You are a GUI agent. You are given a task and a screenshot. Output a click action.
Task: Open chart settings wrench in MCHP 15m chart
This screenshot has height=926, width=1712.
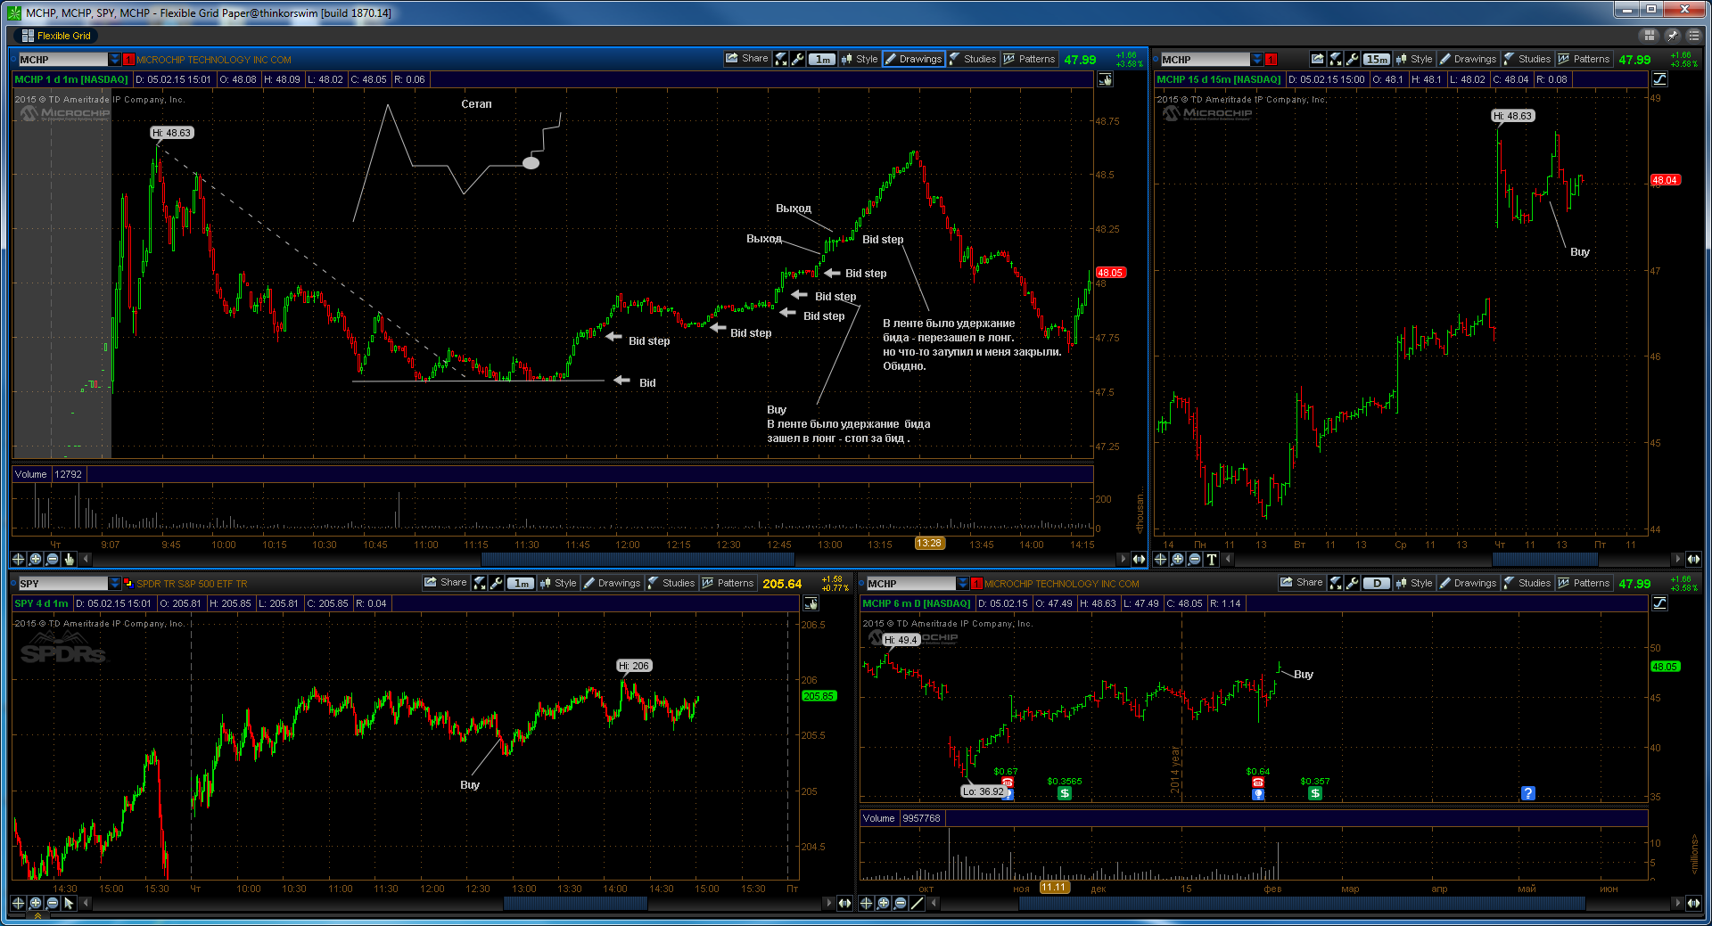click(x=1353, y=59)
